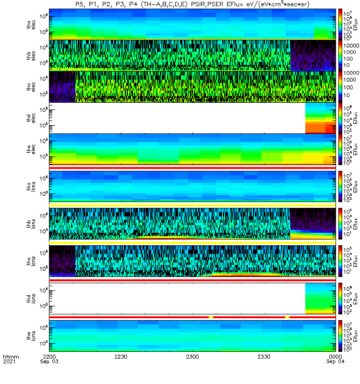Select the 'thd ions' y-axis label
The width and height of the screenshot is (360, 384).
(x=31, y=299)
